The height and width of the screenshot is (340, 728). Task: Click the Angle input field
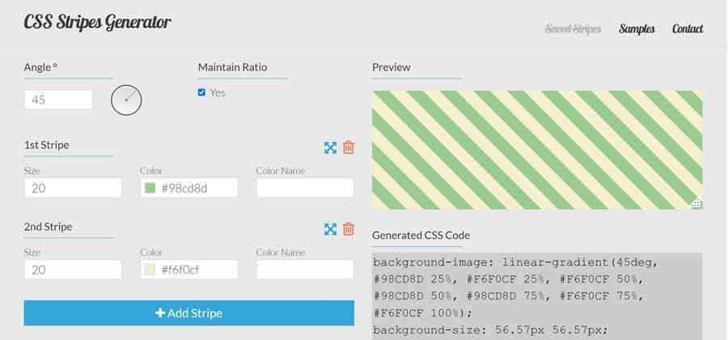(58, 100)
